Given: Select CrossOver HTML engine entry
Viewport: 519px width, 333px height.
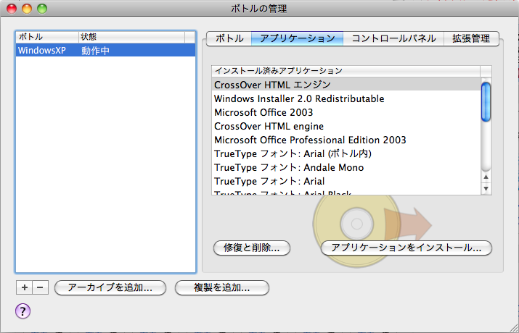Looking at the screenshot, I should pos(346,127).
